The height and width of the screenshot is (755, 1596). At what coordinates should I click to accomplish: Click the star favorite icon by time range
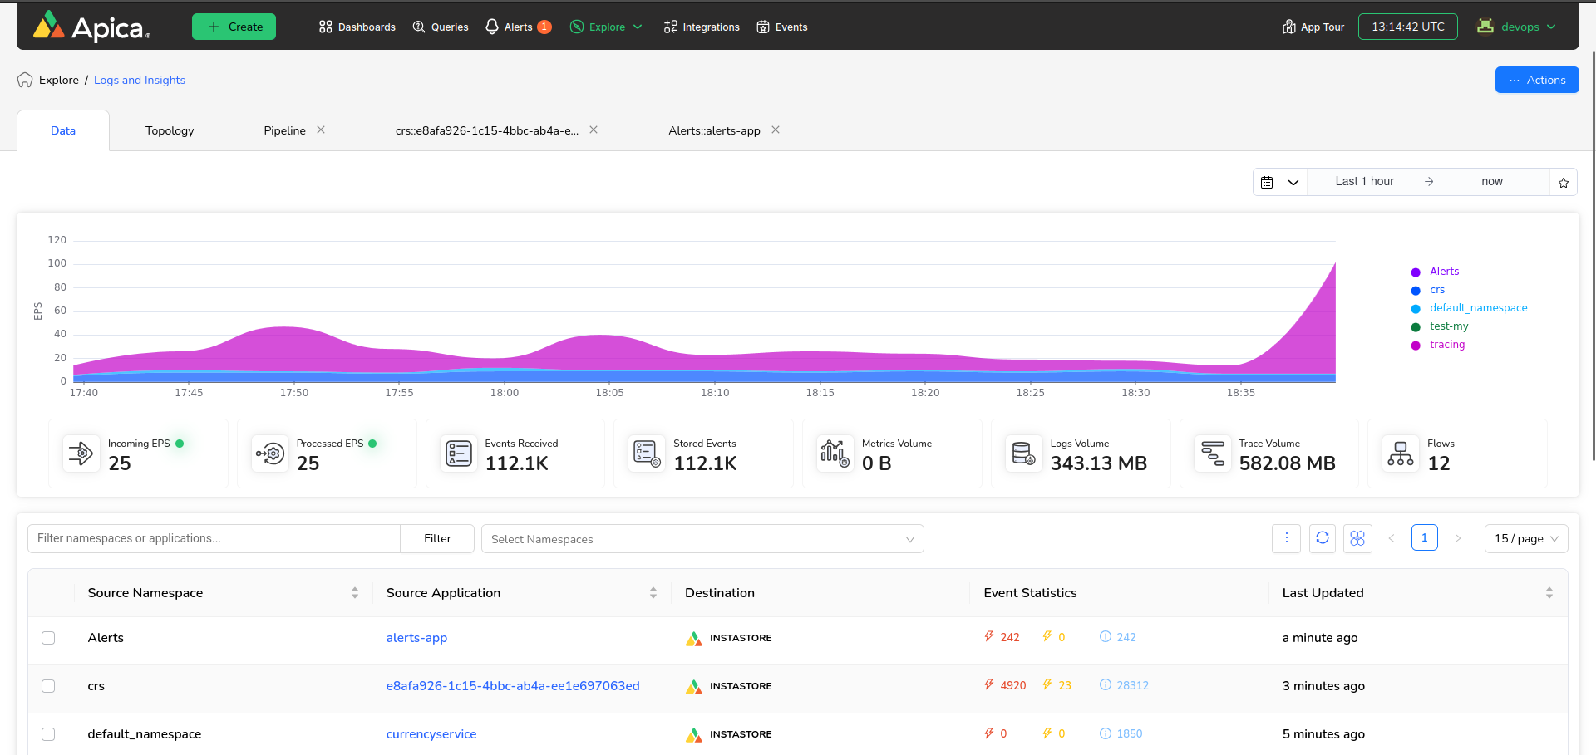1563,183
